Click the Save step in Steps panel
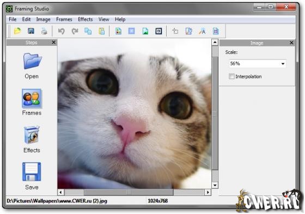 (x=32, y=176)
